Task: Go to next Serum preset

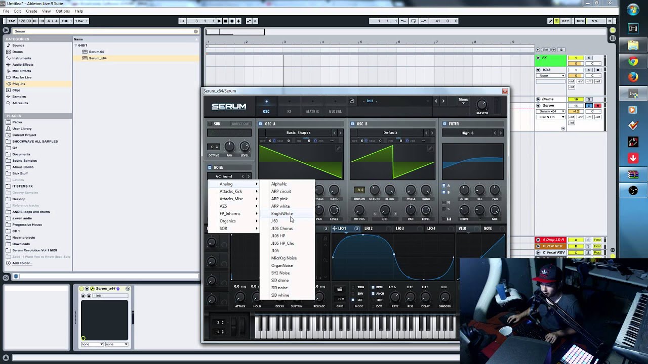Action: (x=443, y=101)
